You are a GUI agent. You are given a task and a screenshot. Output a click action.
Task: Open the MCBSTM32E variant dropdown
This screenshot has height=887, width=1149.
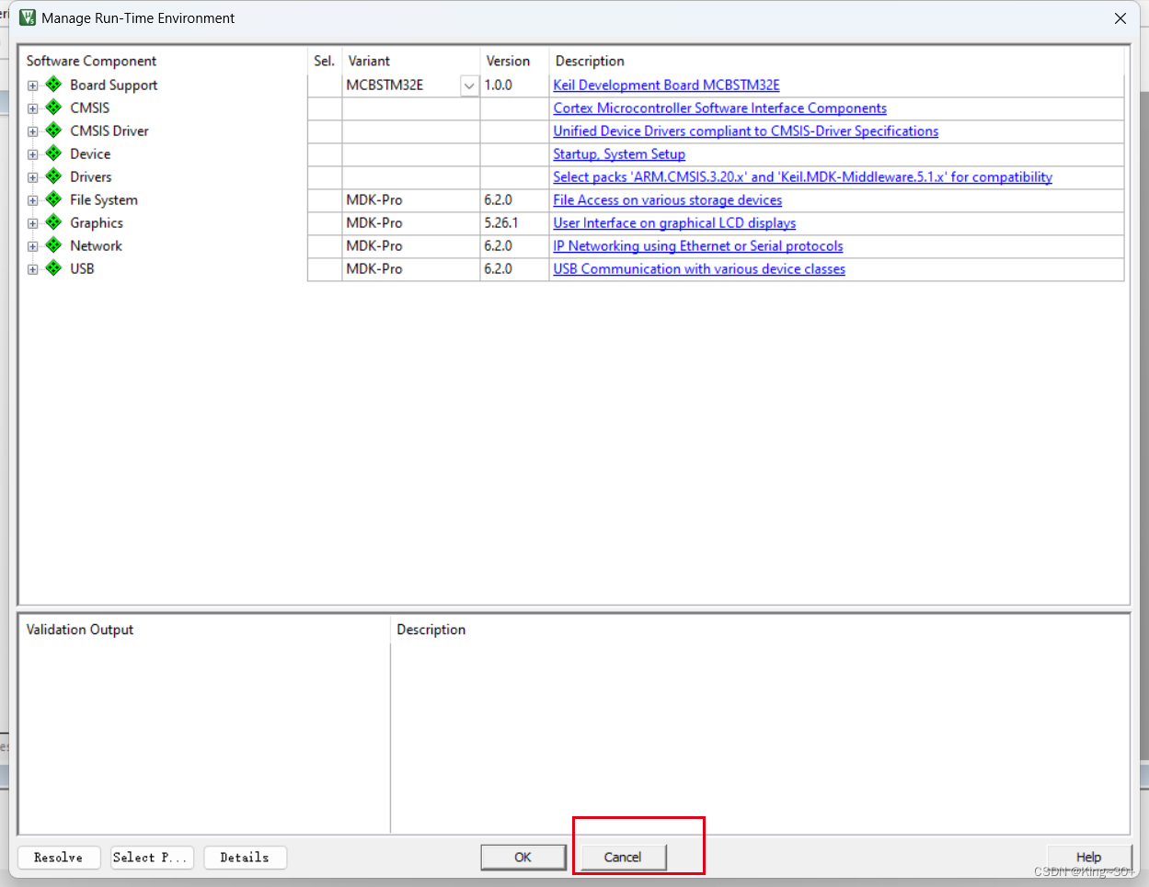tap(469, 85)
